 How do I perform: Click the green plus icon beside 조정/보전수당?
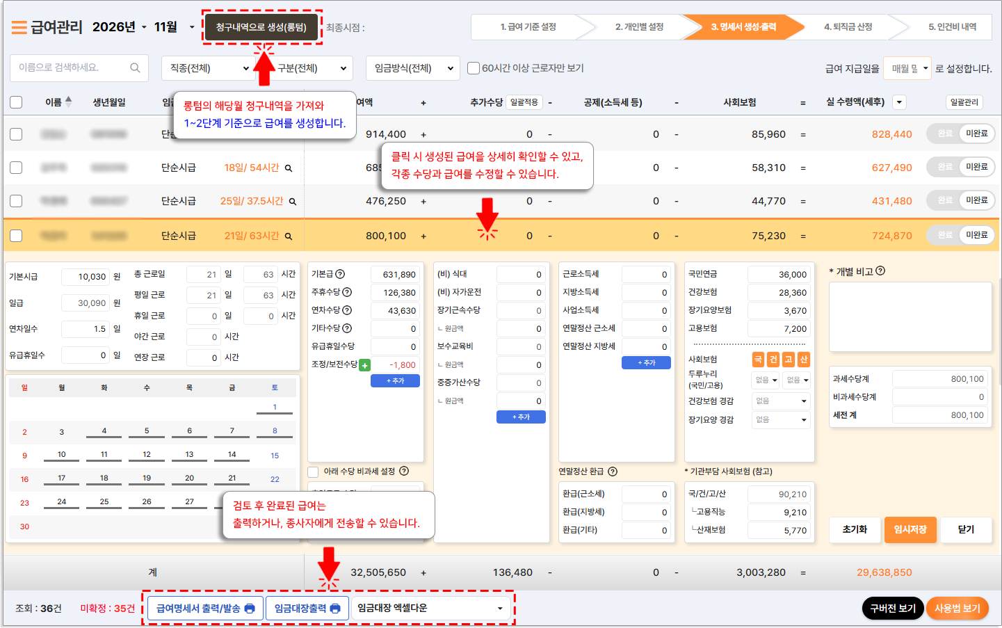pos(365,365)
